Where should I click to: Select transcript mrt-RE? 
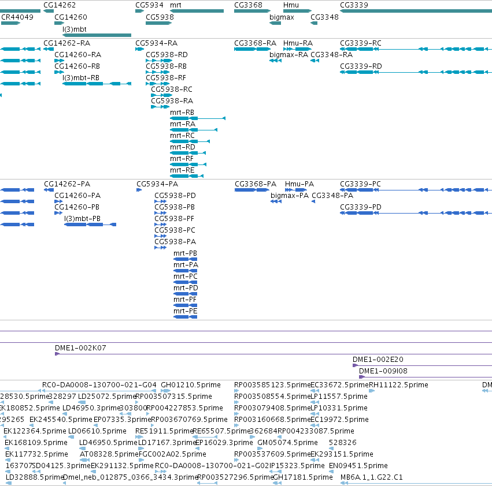[187, 176]
